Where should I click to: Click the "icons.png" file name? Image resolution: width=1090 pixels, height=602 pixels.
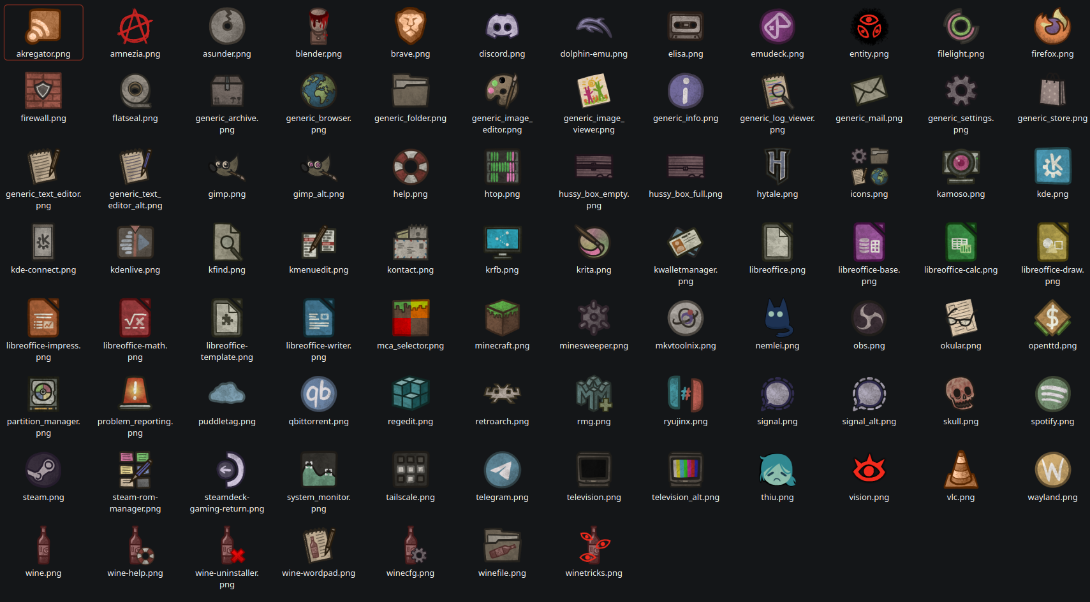[x=869, y=194]
